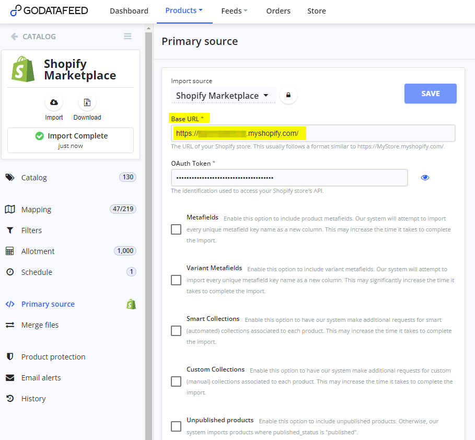Click the CATALOG header text
The width and height of the screenshot is (475, 440).
pos(39,37)
